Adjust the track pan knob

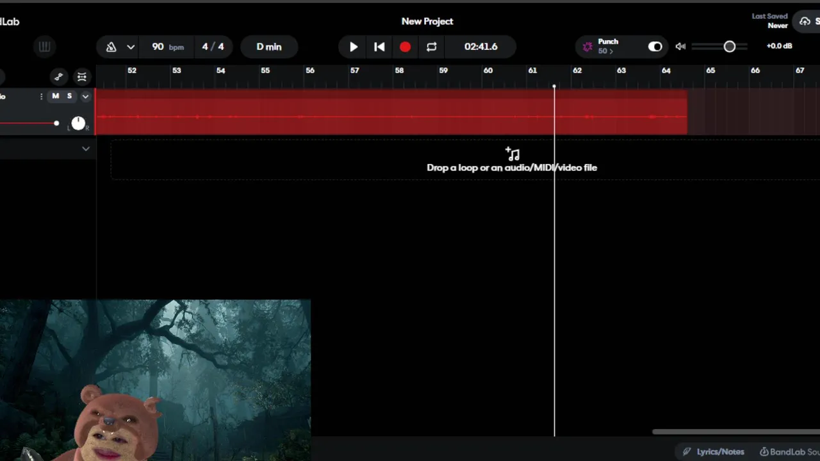78,123
